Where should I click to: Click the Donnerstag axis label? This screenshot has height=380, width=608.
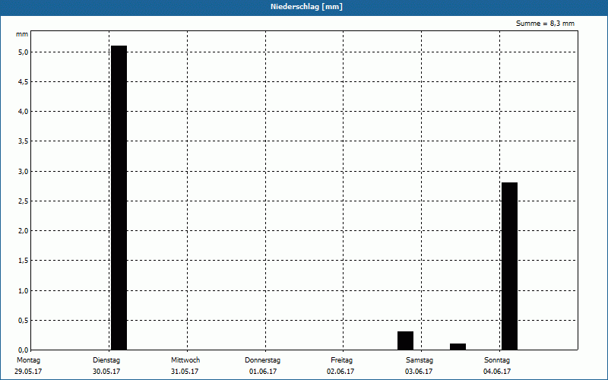[262, 360]
